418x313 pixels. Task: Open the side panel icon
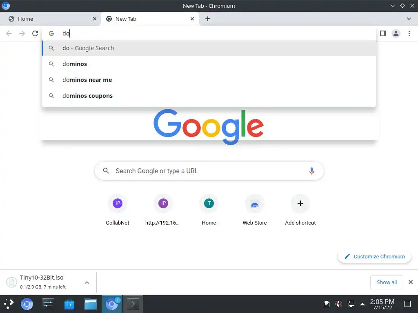(x=383, y=33)
